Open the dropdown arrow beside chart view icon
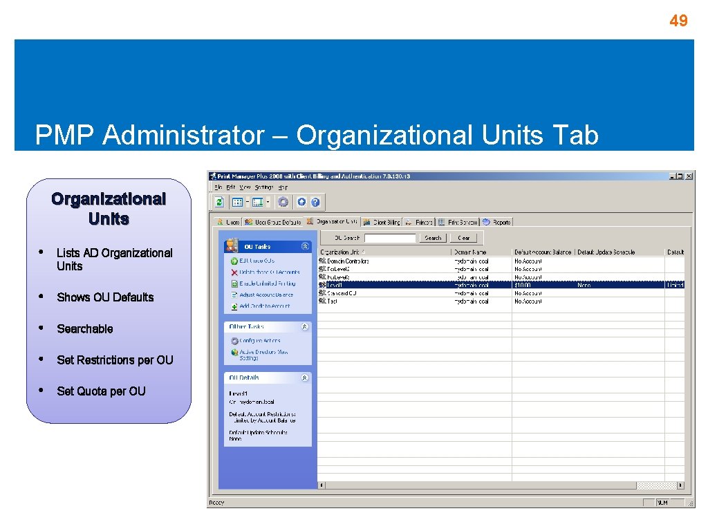708x531 pixels. tap(268, 203)
